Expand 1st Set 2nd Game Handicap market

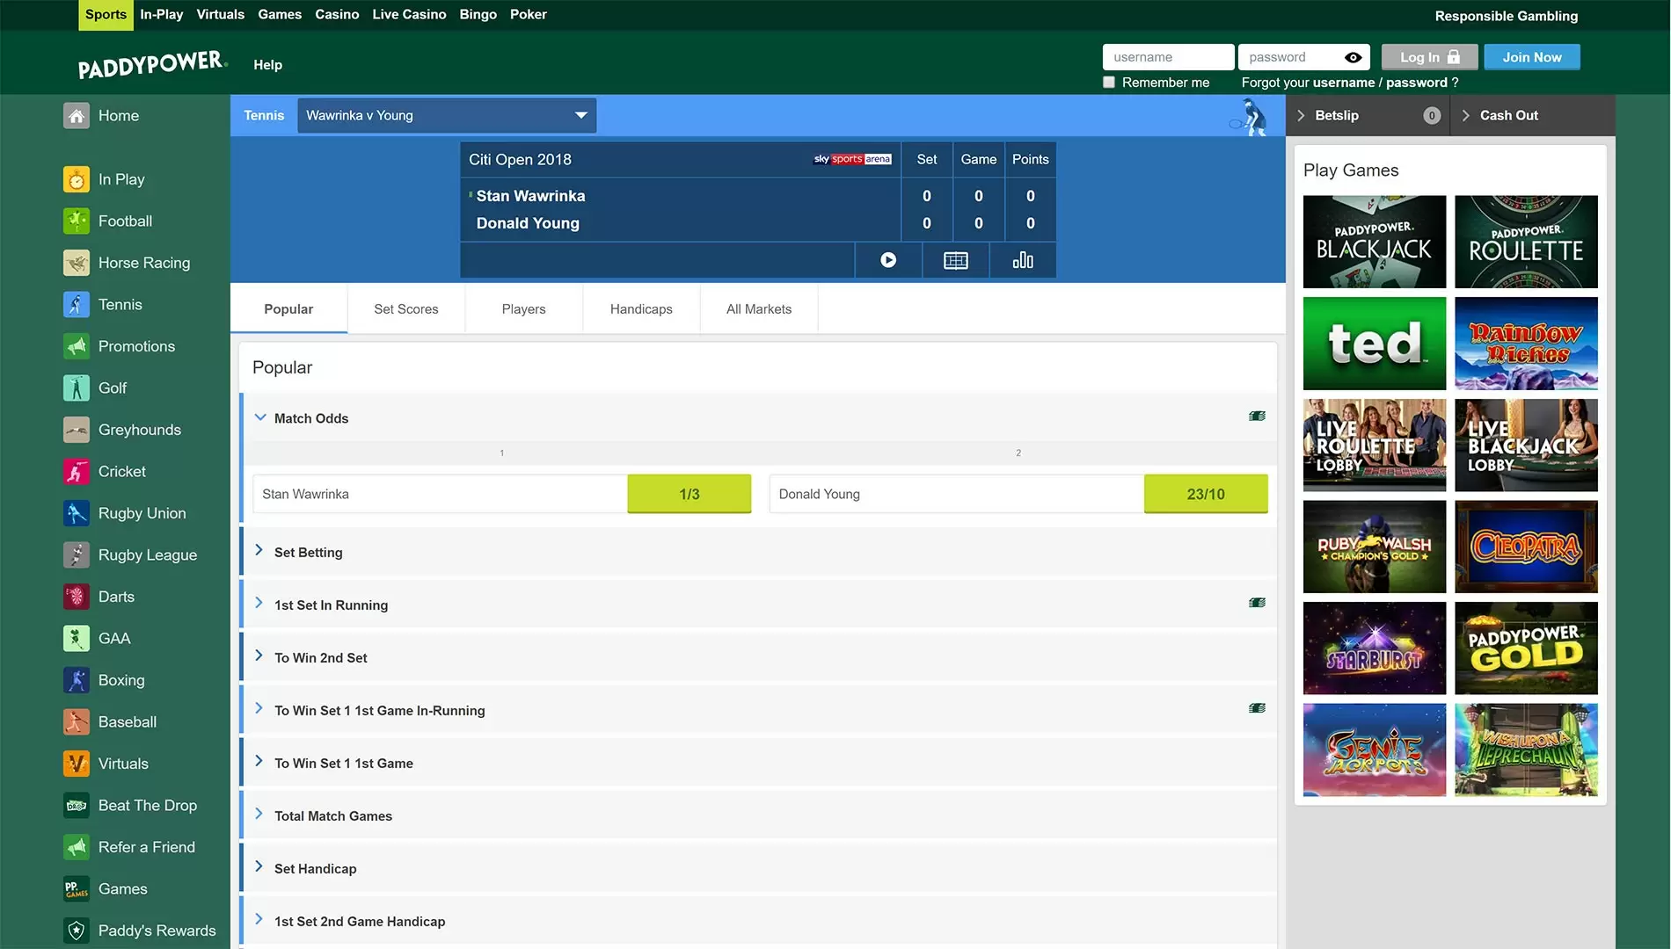click(x=259, y=919)
